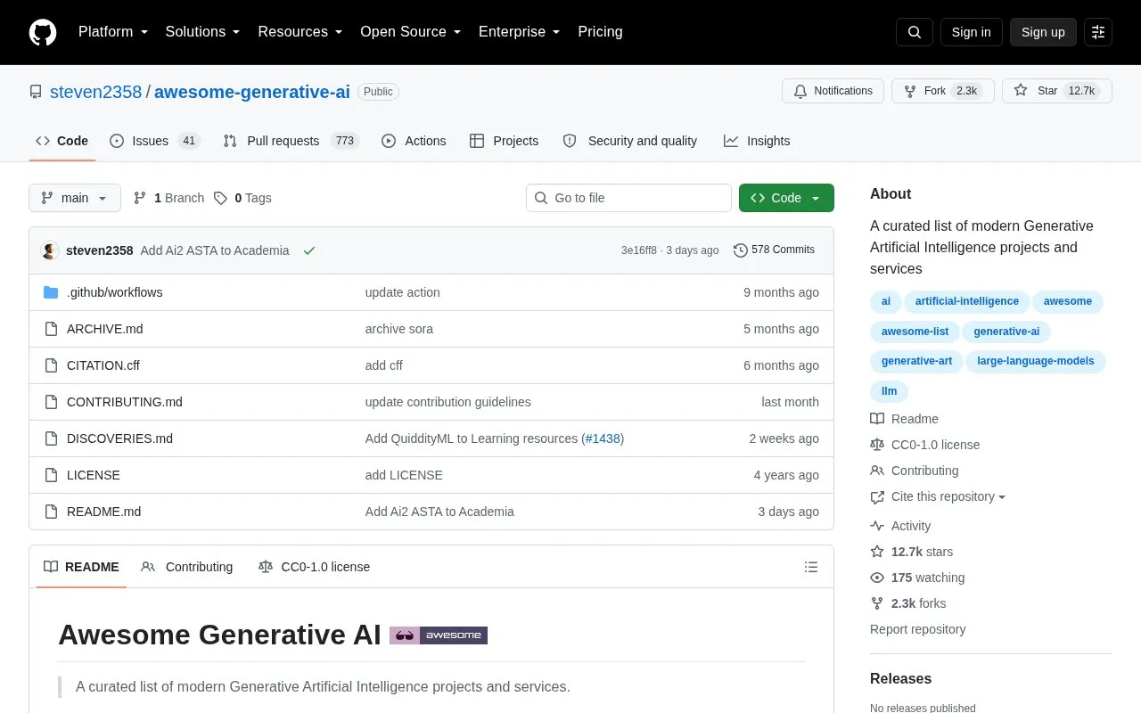Expand the Open Source menu
Viewport: 1141px width, 713px height.
[x=411, y=32]
